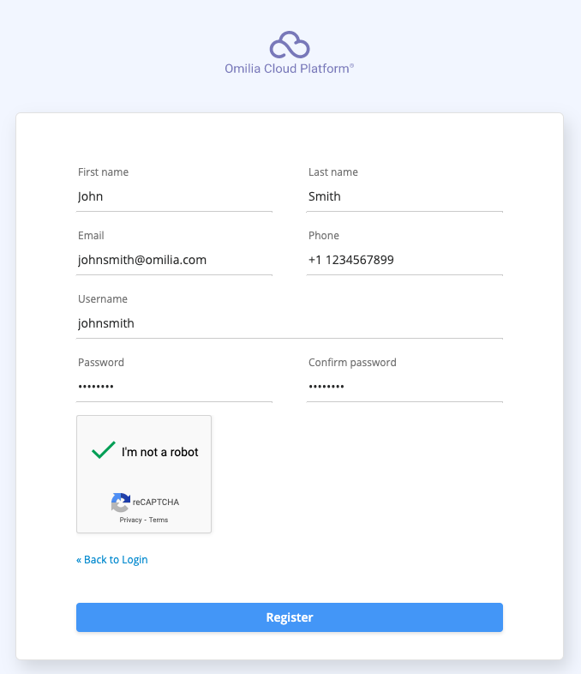The image size is (581, 674).
Task: Select the Email input field
Action: click(175, 260)
